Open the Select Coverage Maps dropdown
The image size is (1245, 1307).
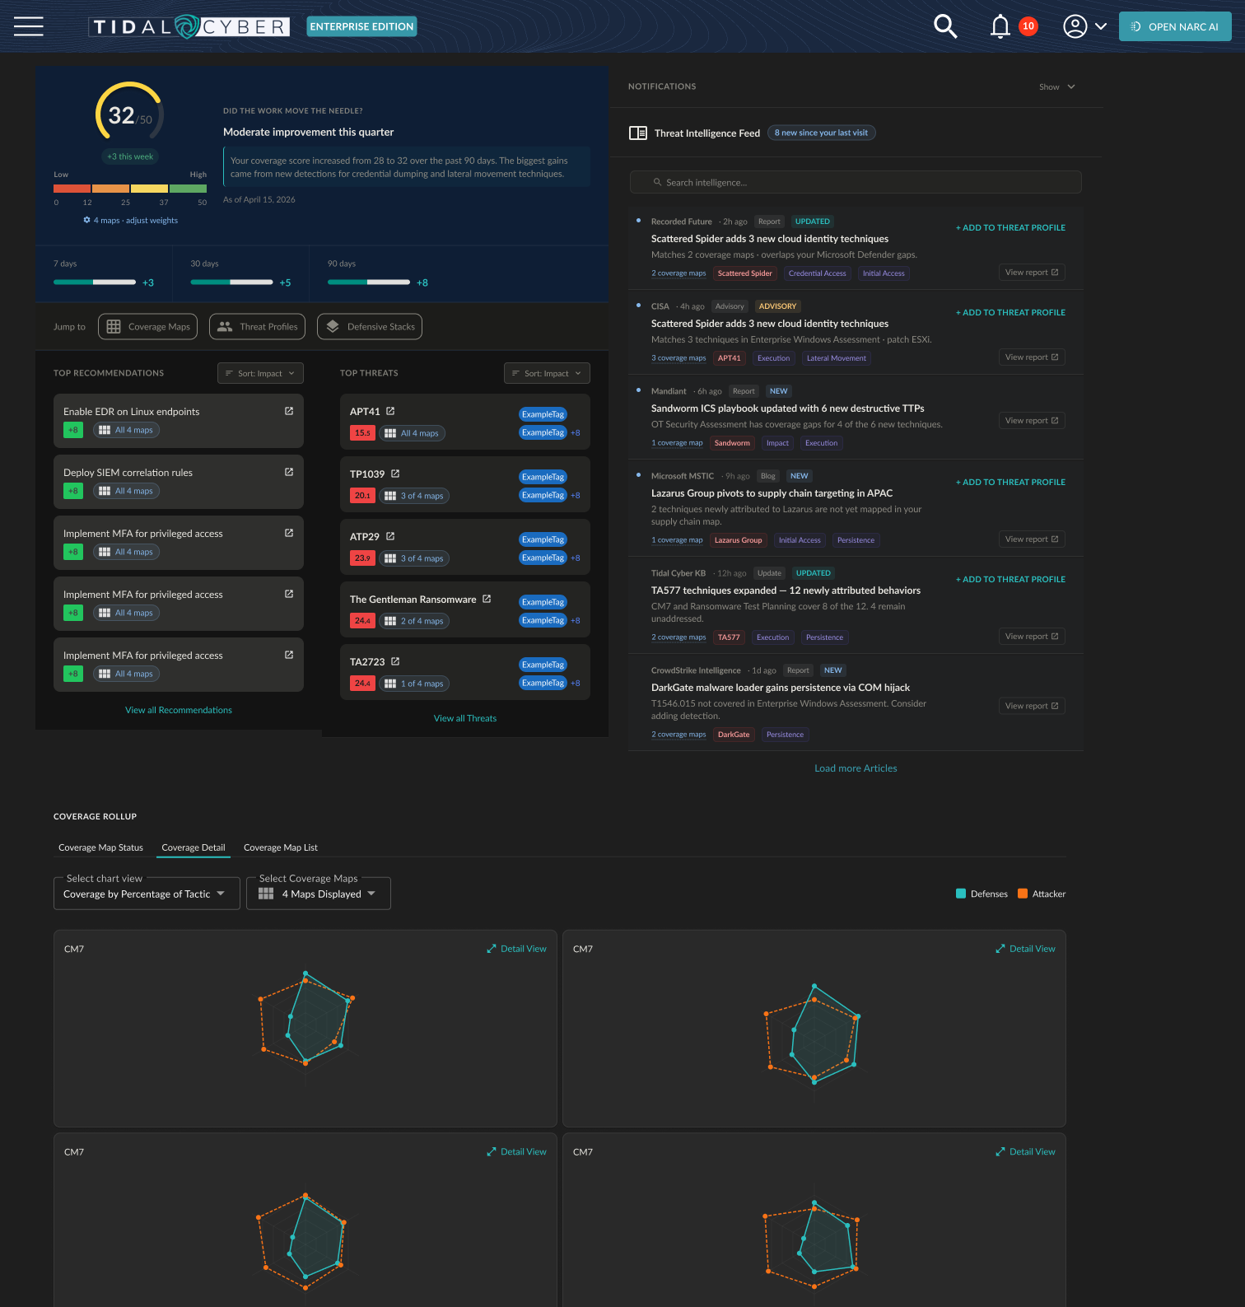click(319, 894)
